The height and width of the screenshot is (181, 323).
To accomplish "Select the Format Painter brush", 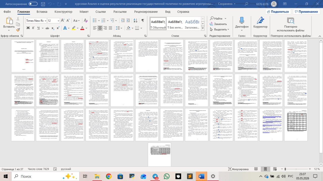I will [18, 29].
